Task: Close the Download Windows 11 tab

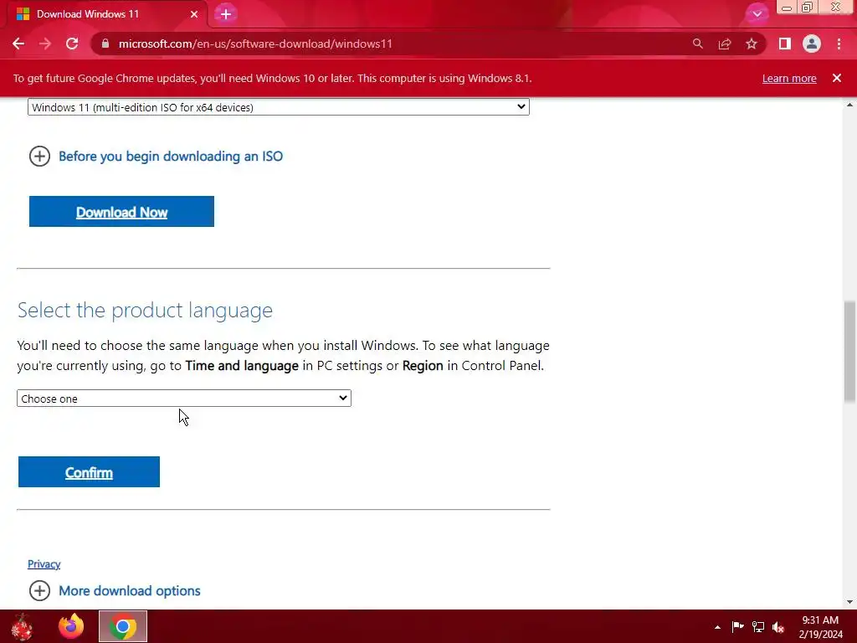Action: (x=194, y=14)
